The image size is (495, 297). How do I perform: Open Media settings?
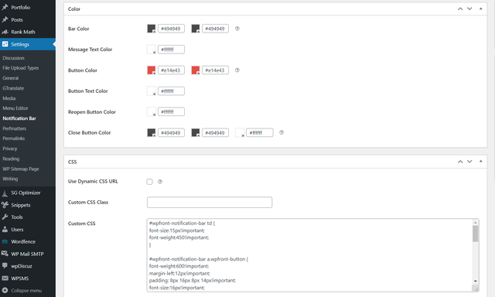(x=9, y=98)
